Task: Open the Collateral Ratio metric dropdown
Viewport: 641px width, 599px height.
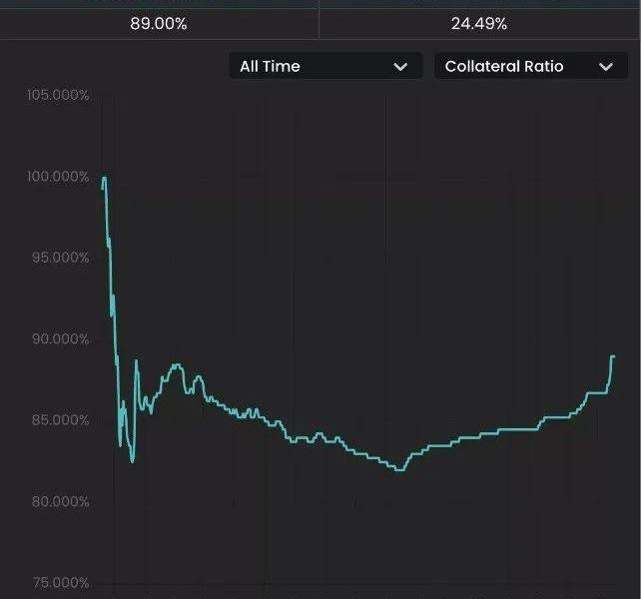Action: (529, 66)
